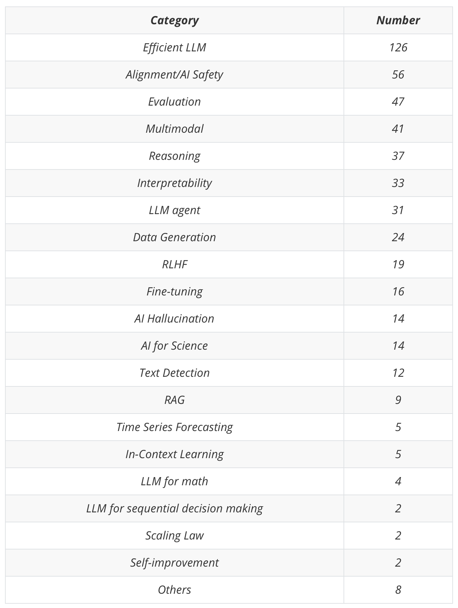Select the Efficient LLM category cell
Image resolution: width=458 pixels, height=608 pixels.
(x=174, y=47)
